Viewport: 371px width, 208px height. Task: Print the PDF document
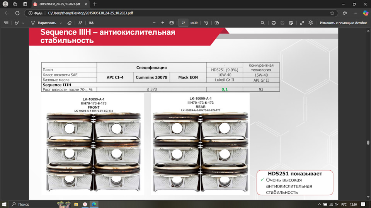pyautogui.click(x=274, y=23)
